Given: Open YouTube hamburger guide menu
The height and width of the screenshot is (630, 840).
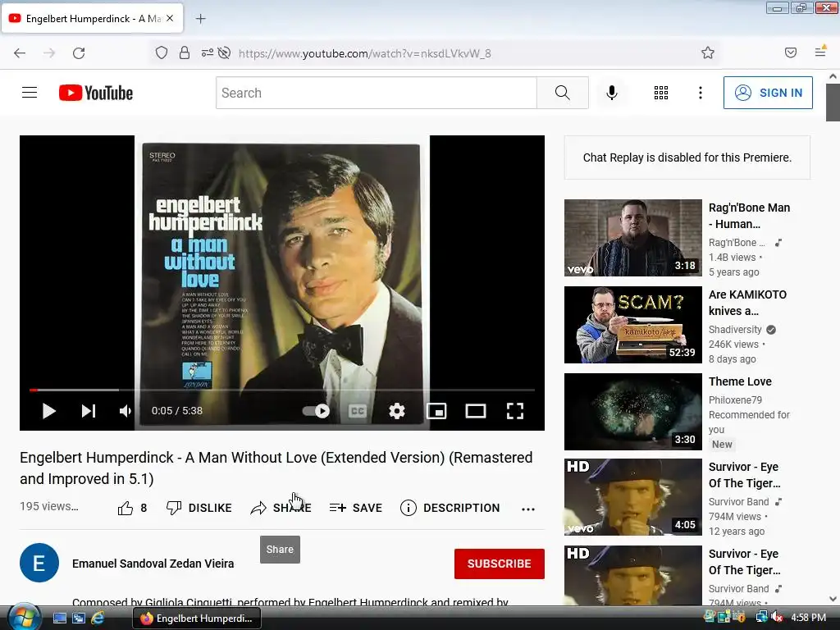Looking at the screenshot, I should 30,93.
